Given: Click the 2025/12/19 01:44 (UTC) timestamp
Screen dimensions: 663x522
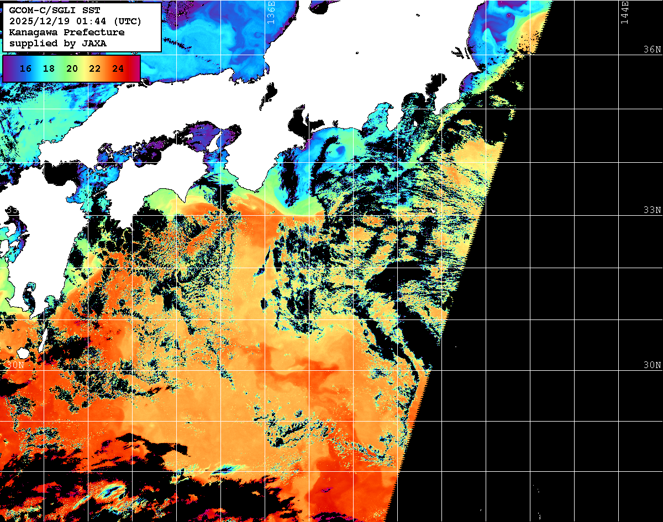Looking at the screenshot, I should click(x=75, y=22).
